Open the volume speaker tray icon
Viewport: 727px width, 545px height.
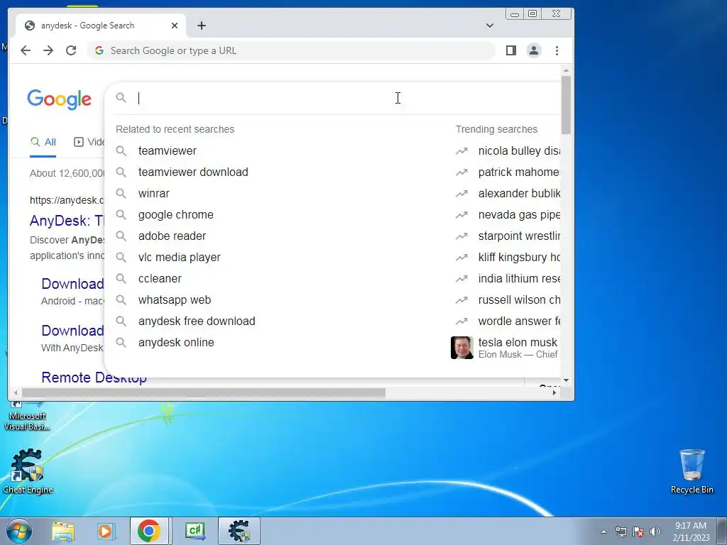(x=655, y=532)
